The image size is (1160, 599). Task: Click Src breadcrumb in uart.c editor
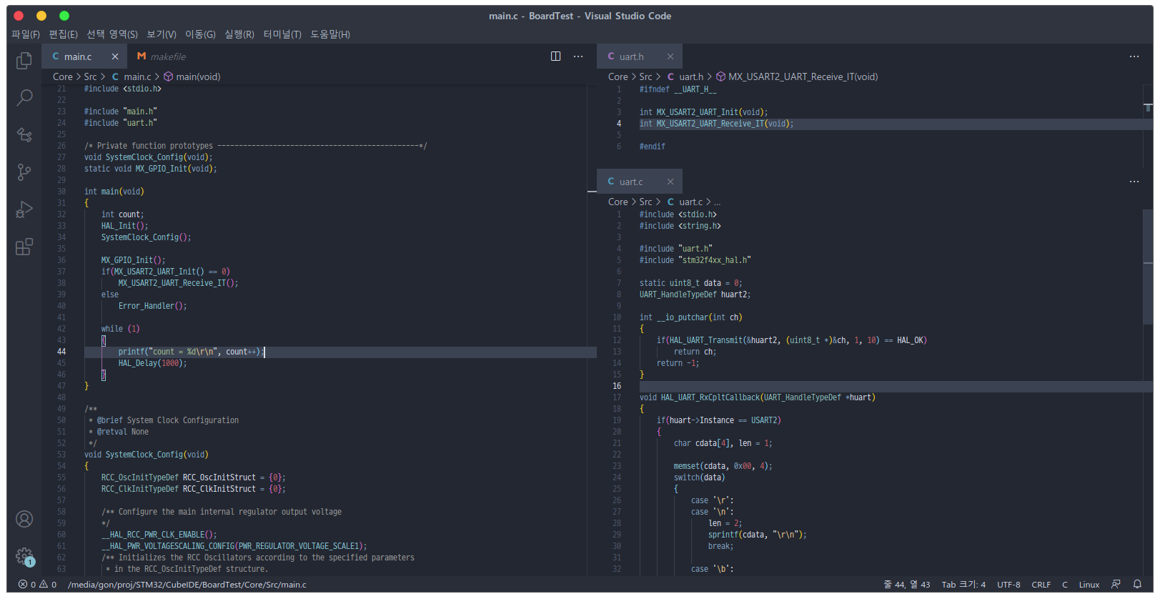point(645,202)
